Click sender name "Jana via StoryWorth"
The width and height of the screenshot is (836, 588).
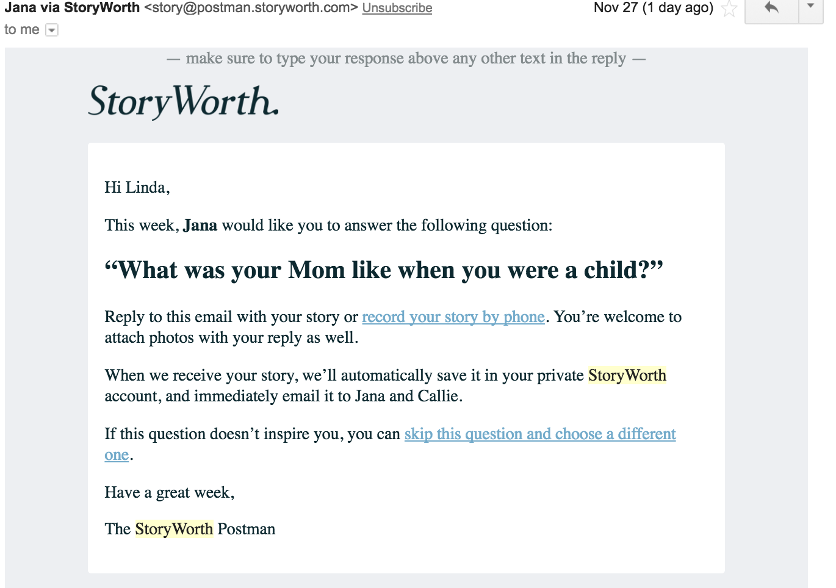[x=72, y=8]
